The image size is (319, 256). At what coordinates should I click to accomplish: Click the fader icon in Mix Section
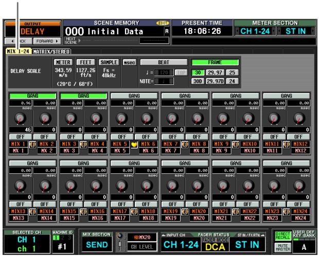point(120,246)
